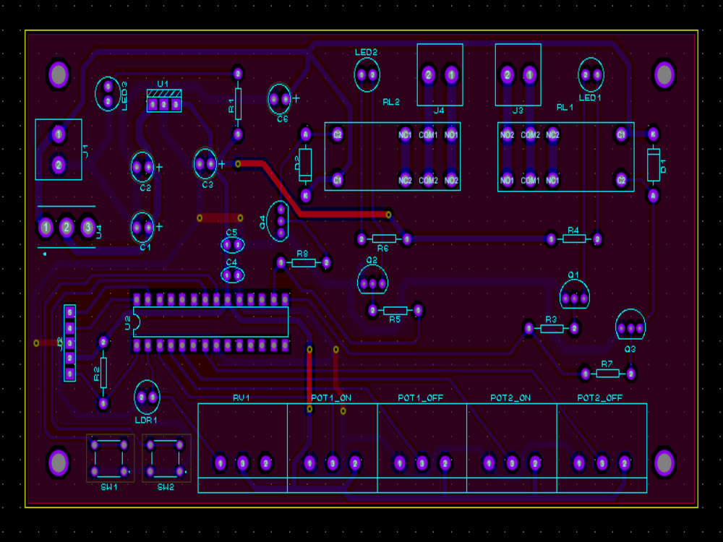723x542 pixels.
Task: Select transistor Q2 in the board center
Action: 372,280
